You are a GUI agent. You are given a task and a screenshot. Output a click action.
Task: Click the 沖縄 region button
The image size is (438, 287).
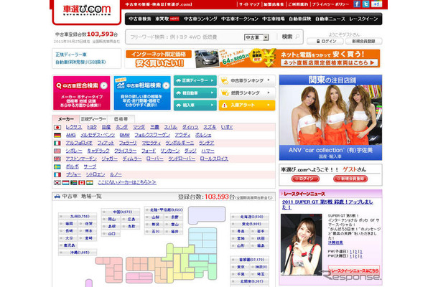coord(78,253)
